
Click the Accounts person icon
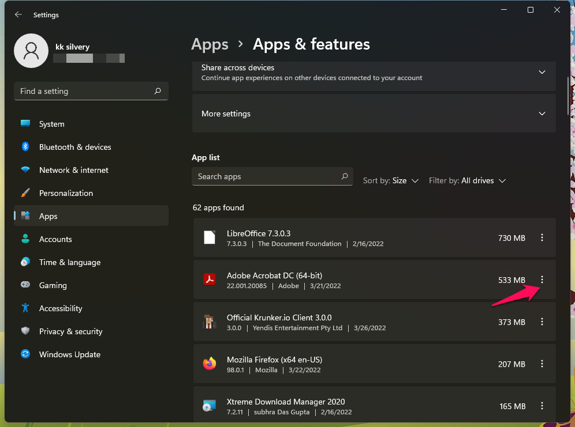25,239
